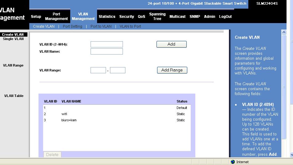Click the VLAN ID column header

click(x=51, y=101)
